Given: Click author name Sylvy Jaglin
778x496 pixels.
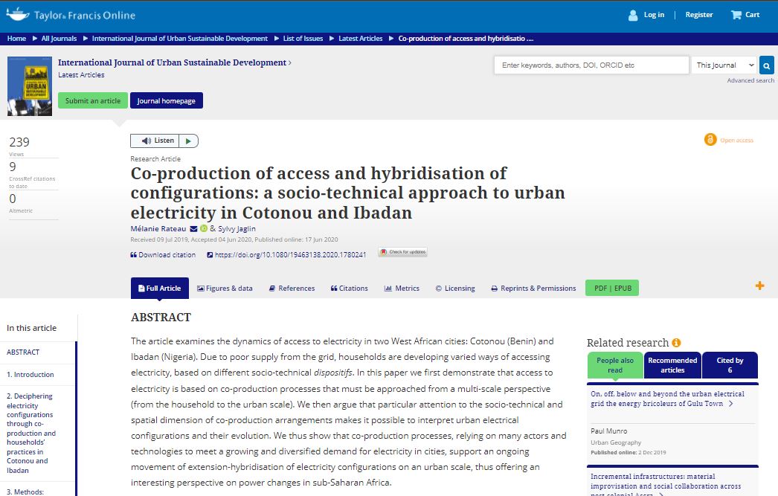Looking at the screenshot, I should (237, 228).
